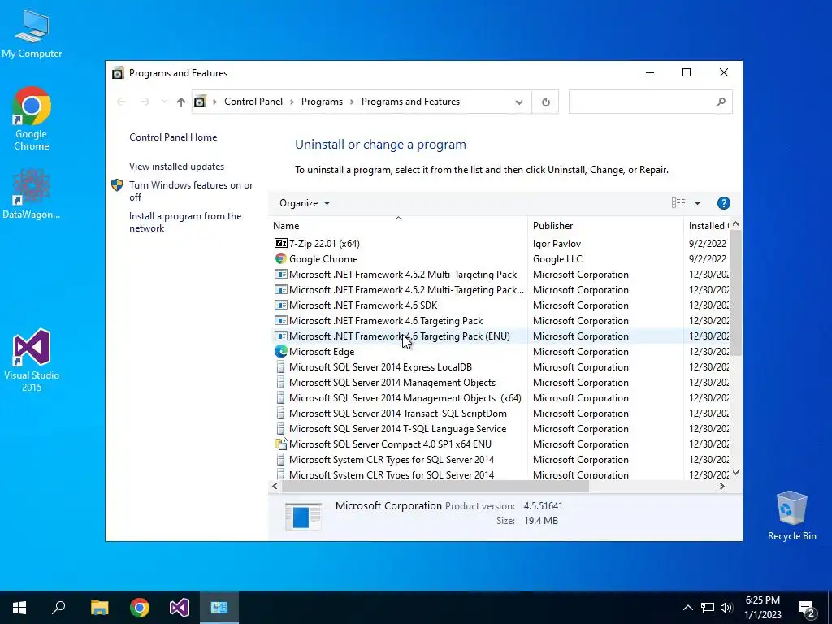Screen dimensions: 832x624
Task: Open the Organize dropdown
Action: pos(305,203)
